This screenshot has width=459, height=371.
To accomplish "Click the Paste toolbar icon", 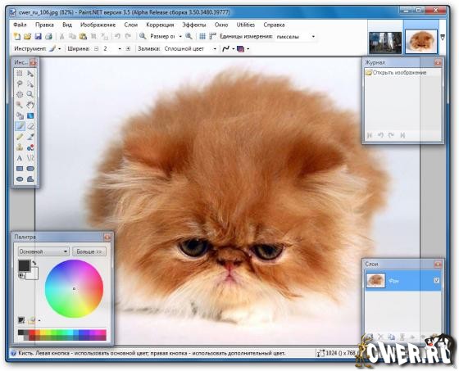I will pyautogui.click(x=83, y=36).
